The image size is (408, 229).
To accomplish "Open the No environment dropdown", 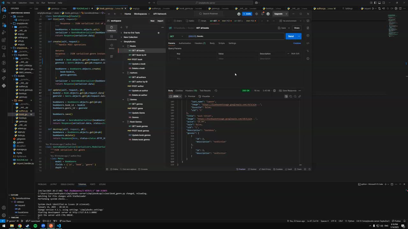I will point(290,21).
